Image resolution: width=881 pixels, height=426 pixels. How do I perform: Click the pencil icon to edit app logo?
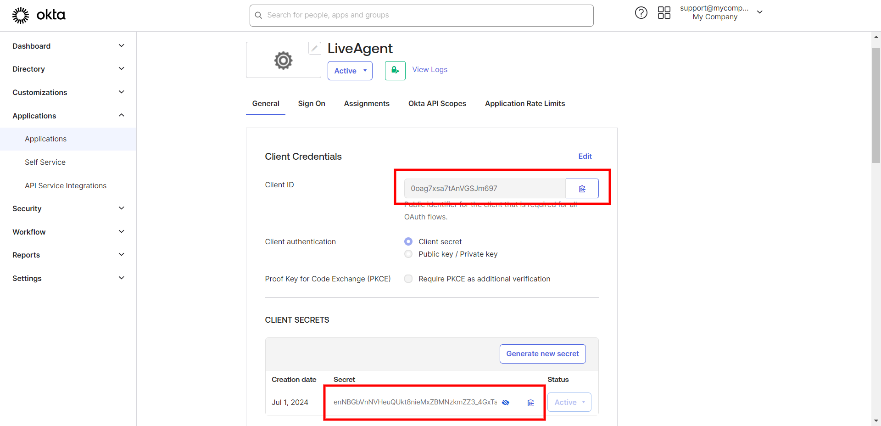[x=314, y=48]
